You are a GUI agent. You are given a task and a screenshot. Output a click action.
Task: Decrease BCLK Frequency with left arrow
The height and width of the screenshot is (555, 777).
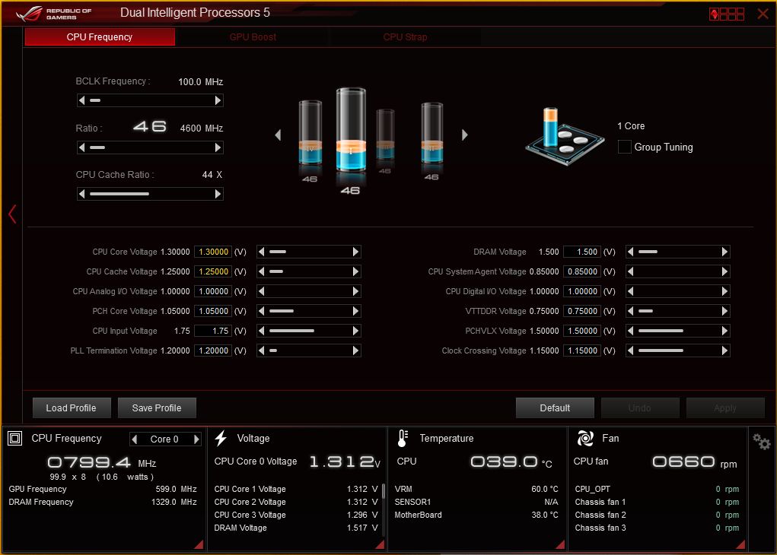[x=81, y=100]
